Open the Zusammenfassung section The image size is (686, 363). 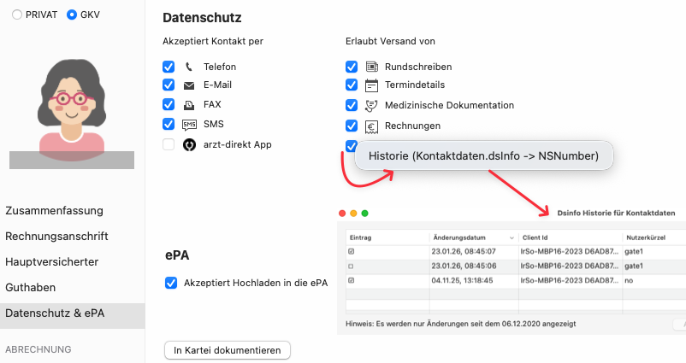(x=54, y=211)
